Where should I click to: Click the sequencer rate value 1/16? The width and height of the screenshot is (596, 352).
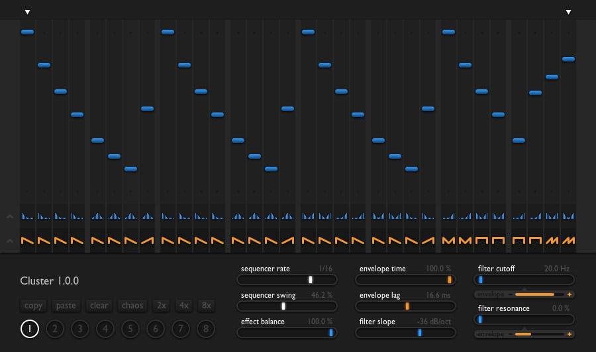coord(325,269)
